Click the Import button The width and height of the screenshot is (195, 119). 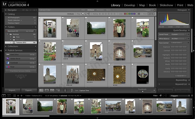coord(12,90)
